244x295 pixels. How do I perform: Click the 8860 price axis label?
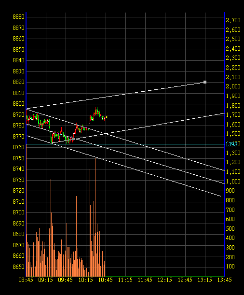[x=19, y=39]
